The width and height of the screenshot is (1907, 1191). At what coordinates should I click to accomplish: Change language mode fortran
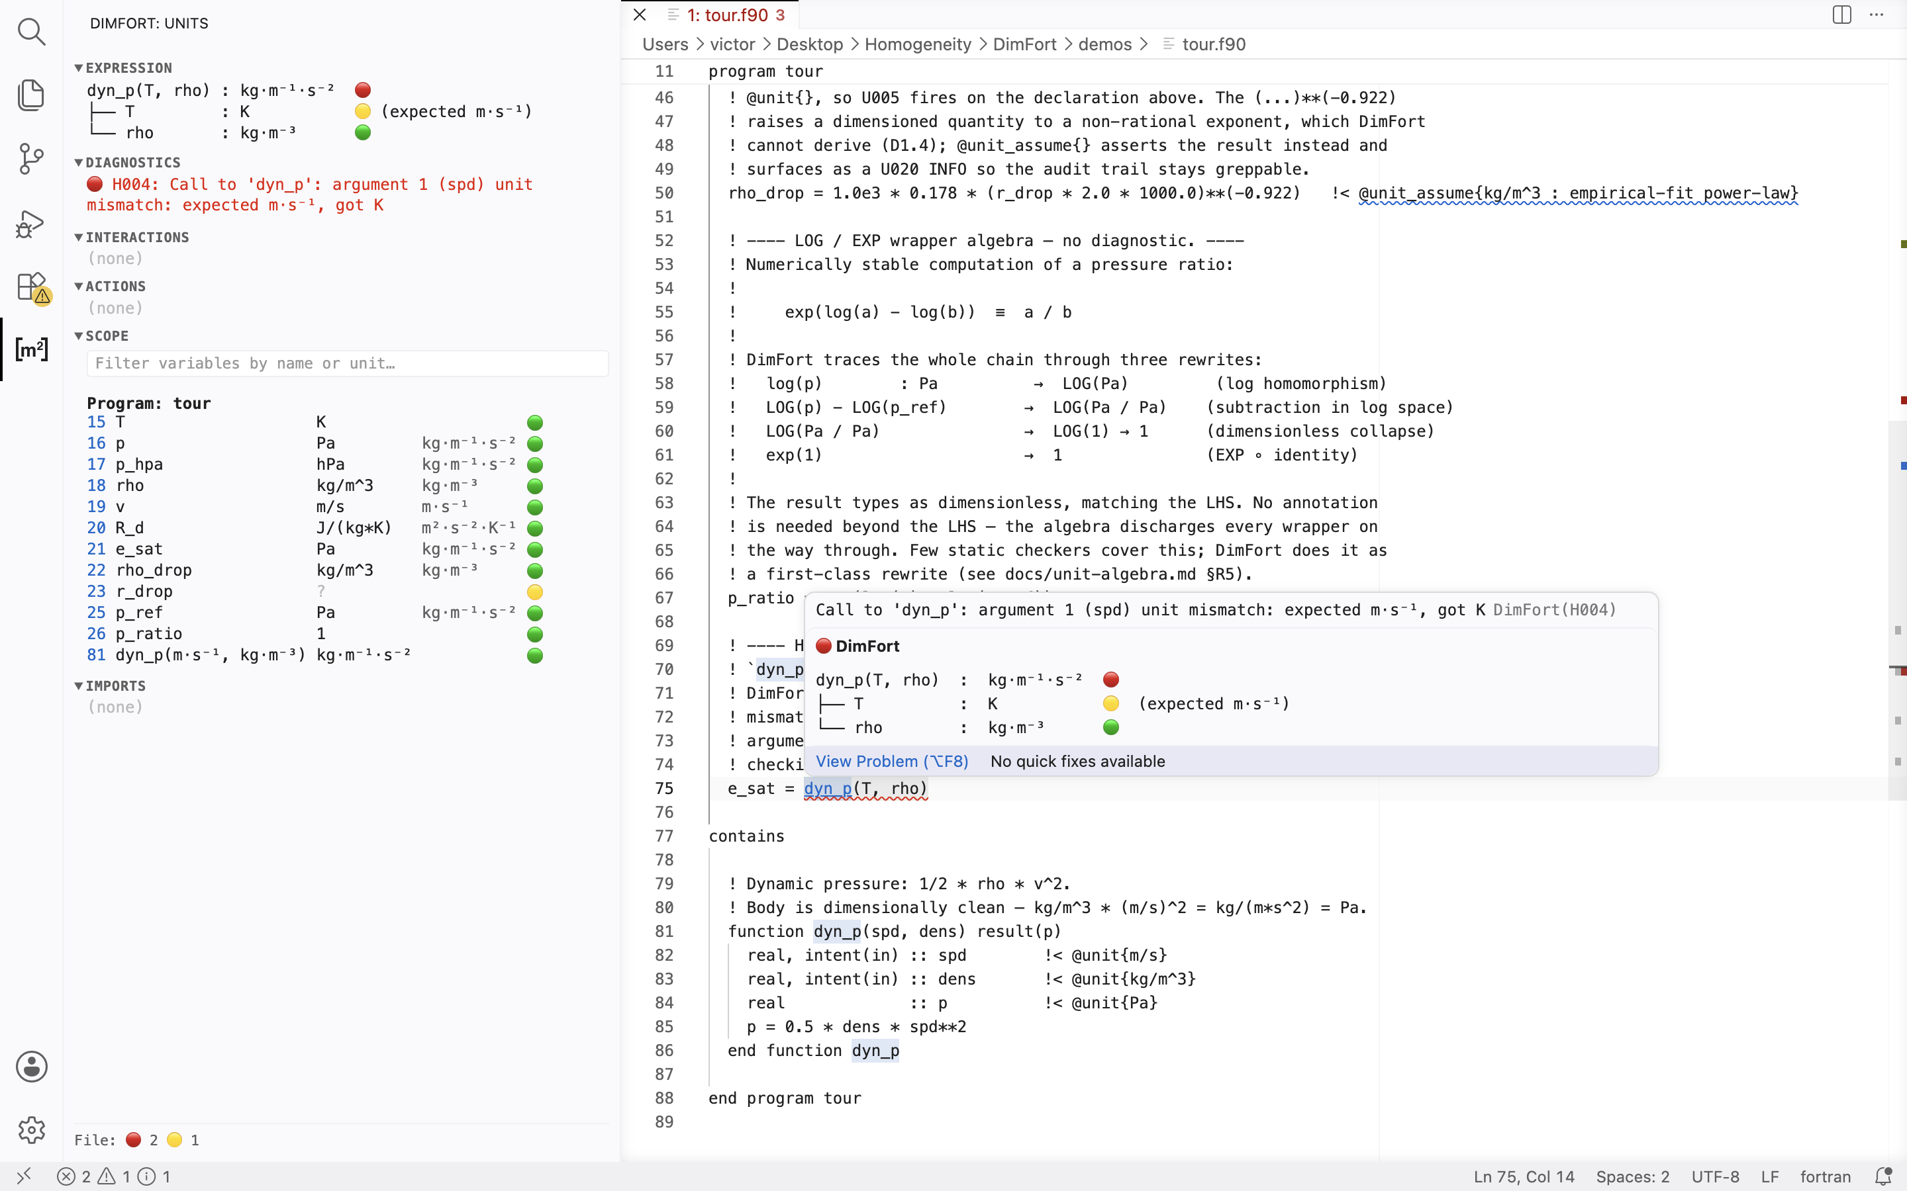(1825, 1176)
